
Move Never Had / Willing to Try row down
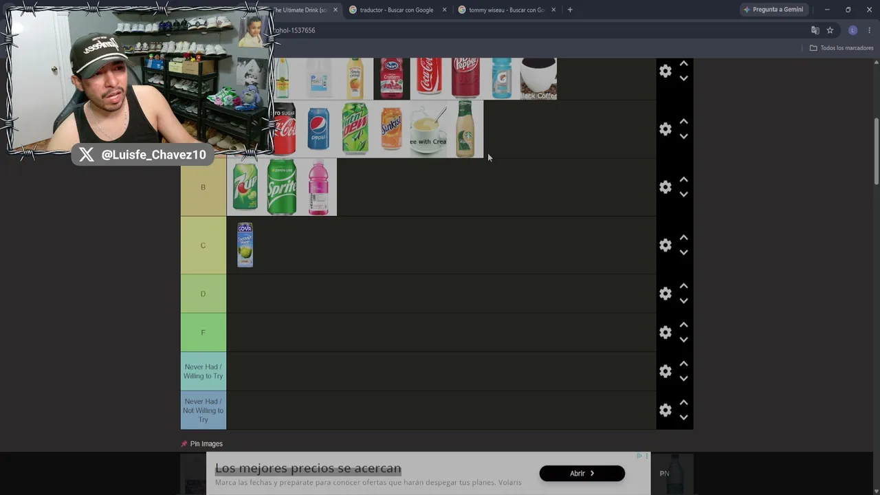click(x=683, y=379)
